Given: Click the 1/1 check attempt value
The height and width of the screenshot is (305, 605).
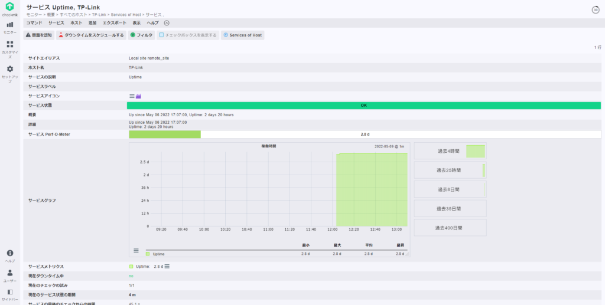Looking at the screenshot, I should 132,286.
